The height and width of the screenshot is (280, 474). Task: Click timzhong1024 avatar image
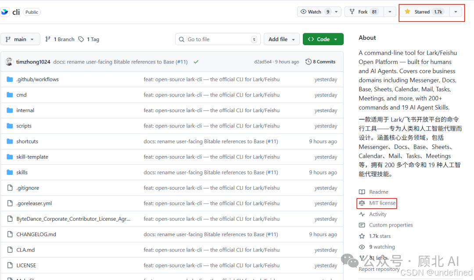[x=9, y=61]
